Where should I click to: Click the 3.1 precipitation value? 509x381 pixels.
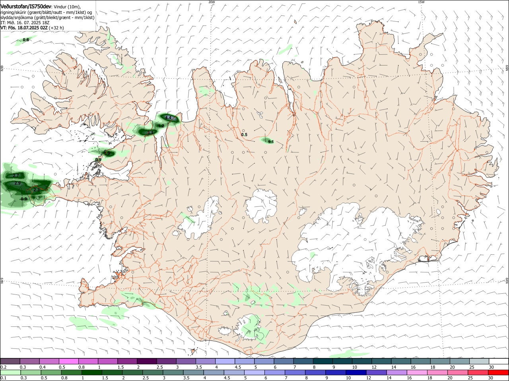[150, 133]
